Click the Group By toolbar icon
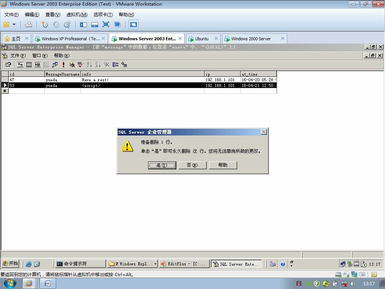 coord(115,65)
